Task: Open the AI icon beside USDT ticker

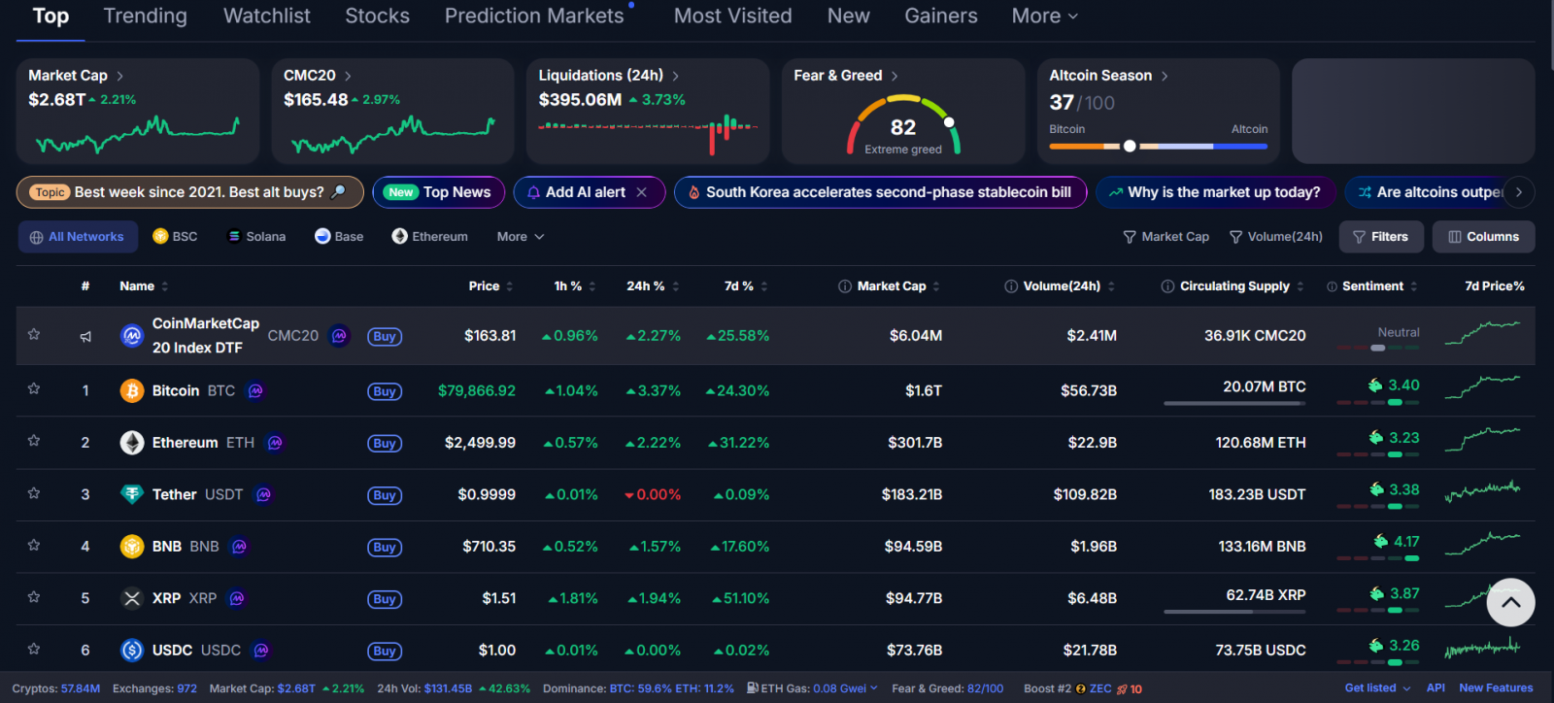Action: [263, 495]
